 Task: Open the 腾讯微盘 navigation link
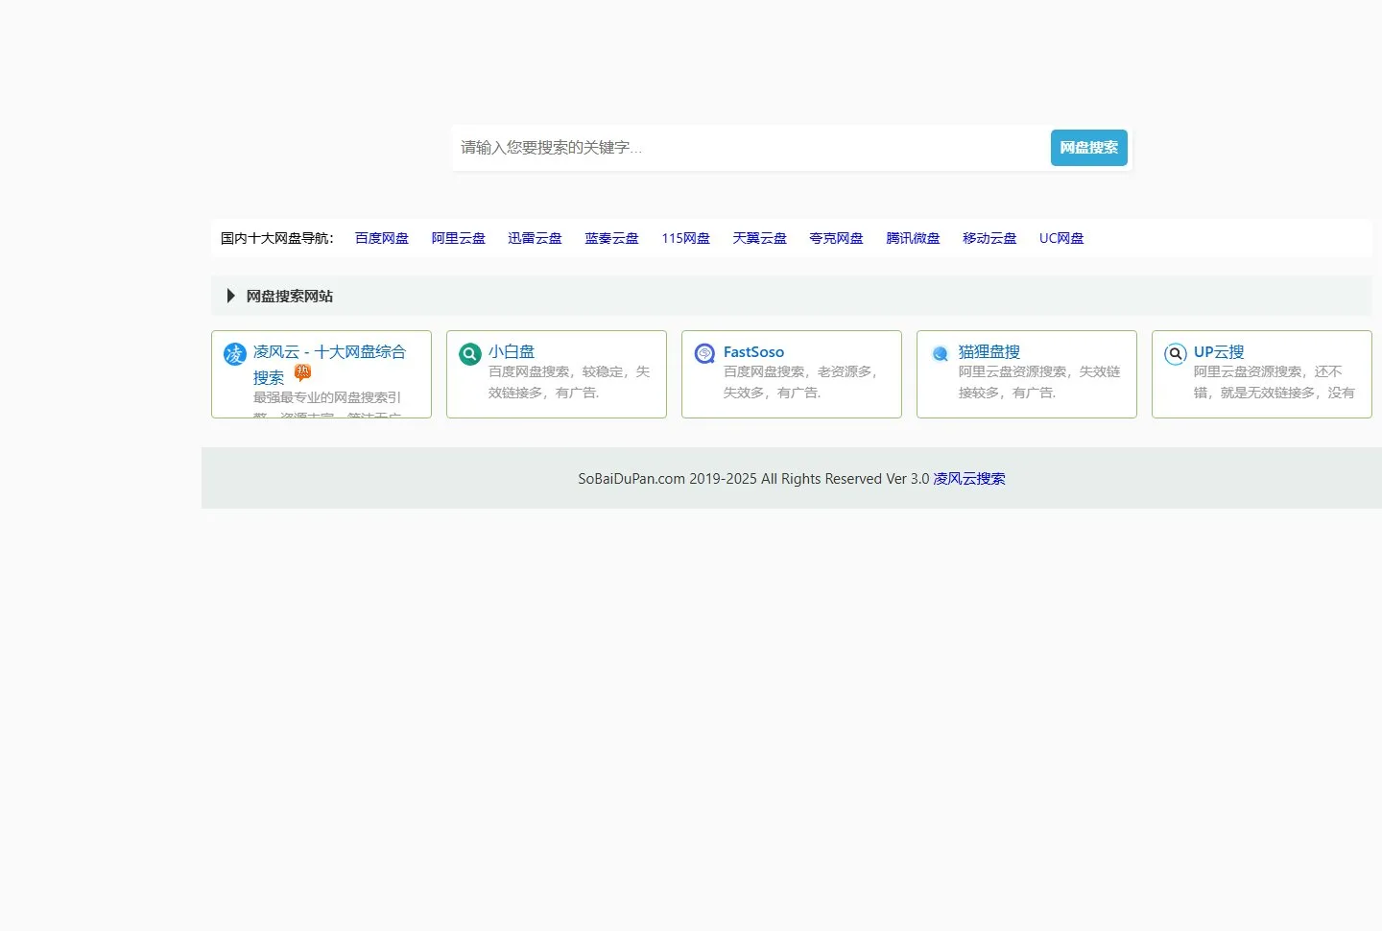(x=914, y=238)
